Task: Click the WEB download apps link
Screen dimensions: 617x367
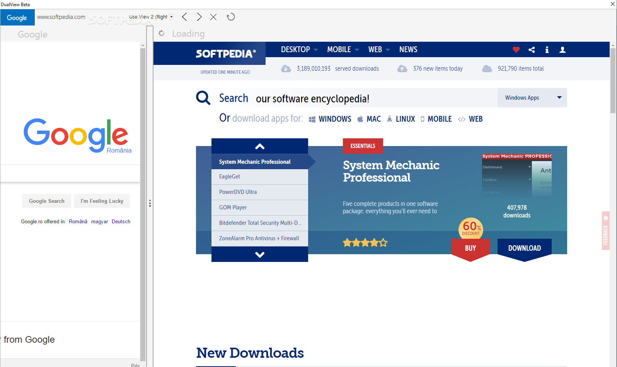Action: click(x=476, y=119)
